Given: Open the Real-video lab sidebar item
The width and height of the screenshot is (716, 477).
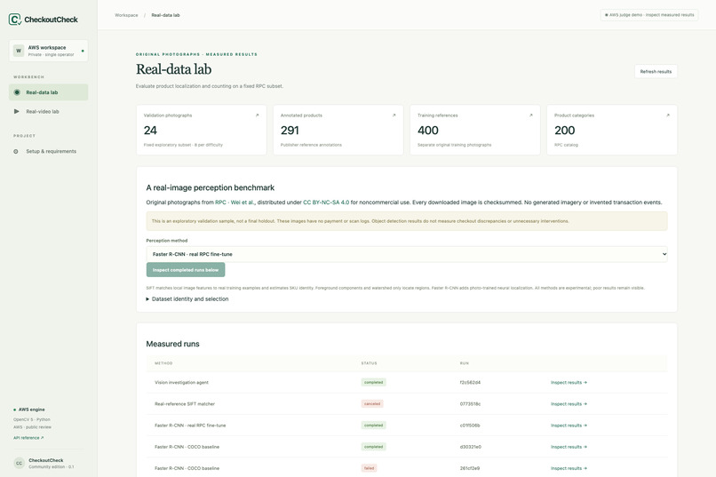Looking at the screenshot, I should (48, 111).
